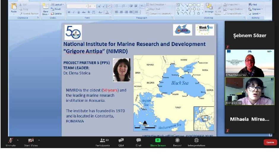This screenshot has width=279, height=157.
Task: Open the Chat panel
Action: (138, 141)
